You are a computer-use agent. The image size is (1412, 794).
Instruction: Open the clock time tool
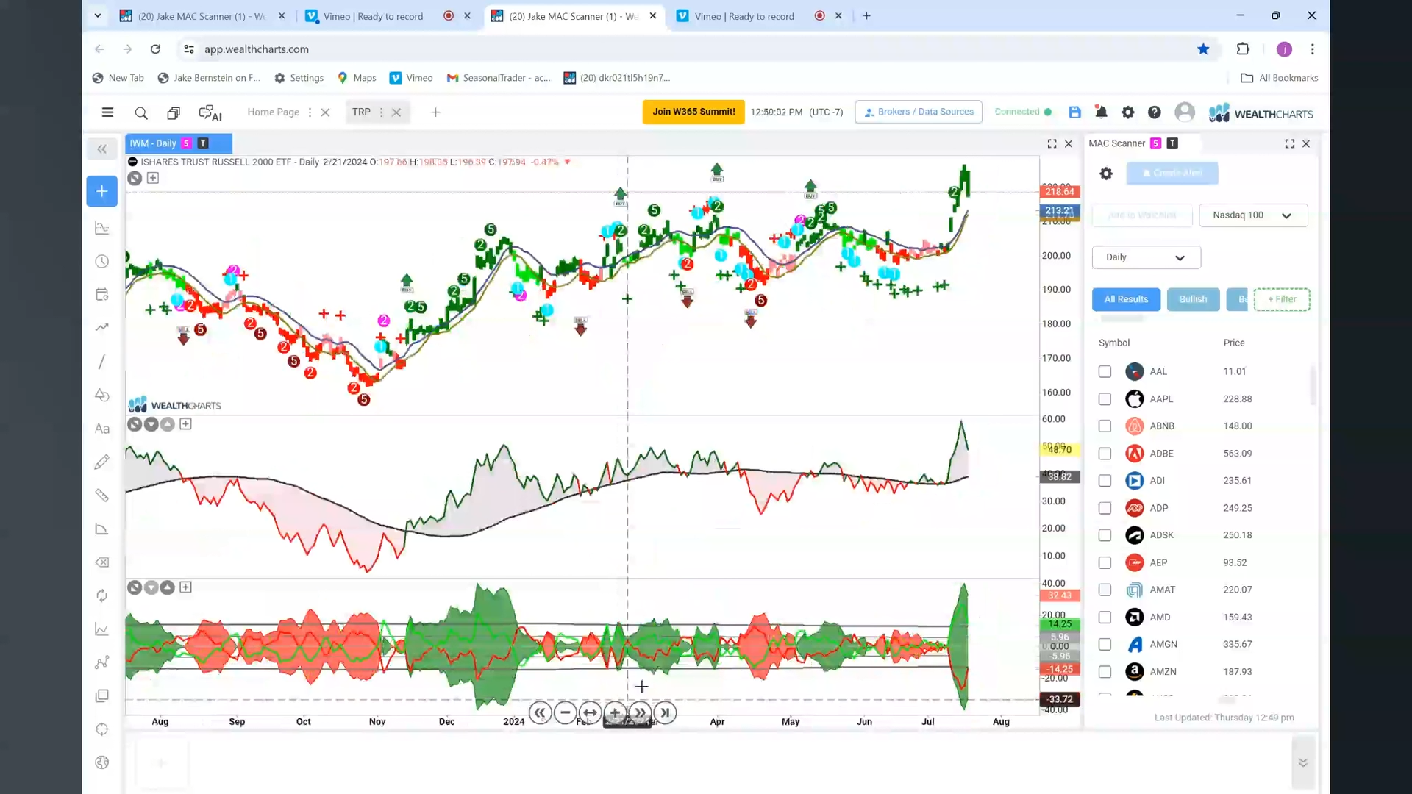[x=102, y=262]
